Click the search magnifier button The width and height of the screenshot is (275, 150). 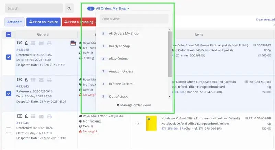click(x=69, y=8)
